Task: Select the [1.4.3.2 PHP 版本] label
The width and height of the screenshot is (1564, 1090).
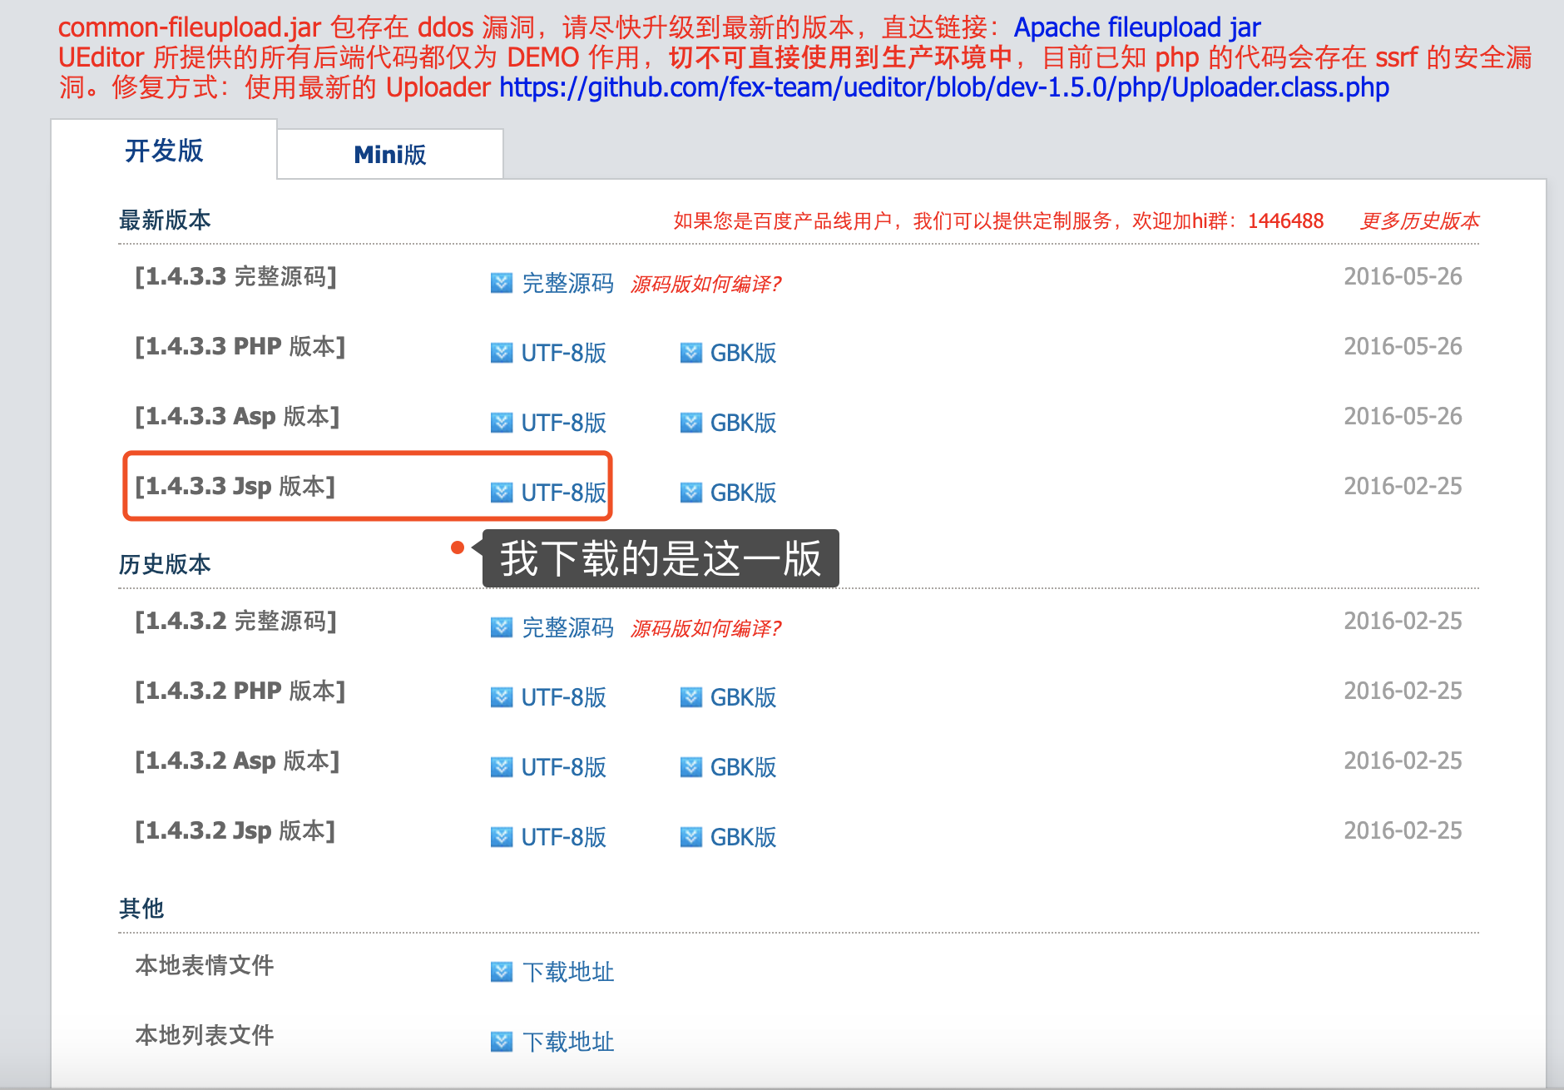Action: [240, 691]
